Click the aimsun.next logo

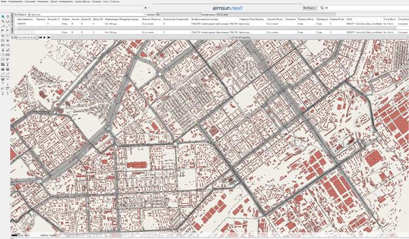(x=227, y=8)
